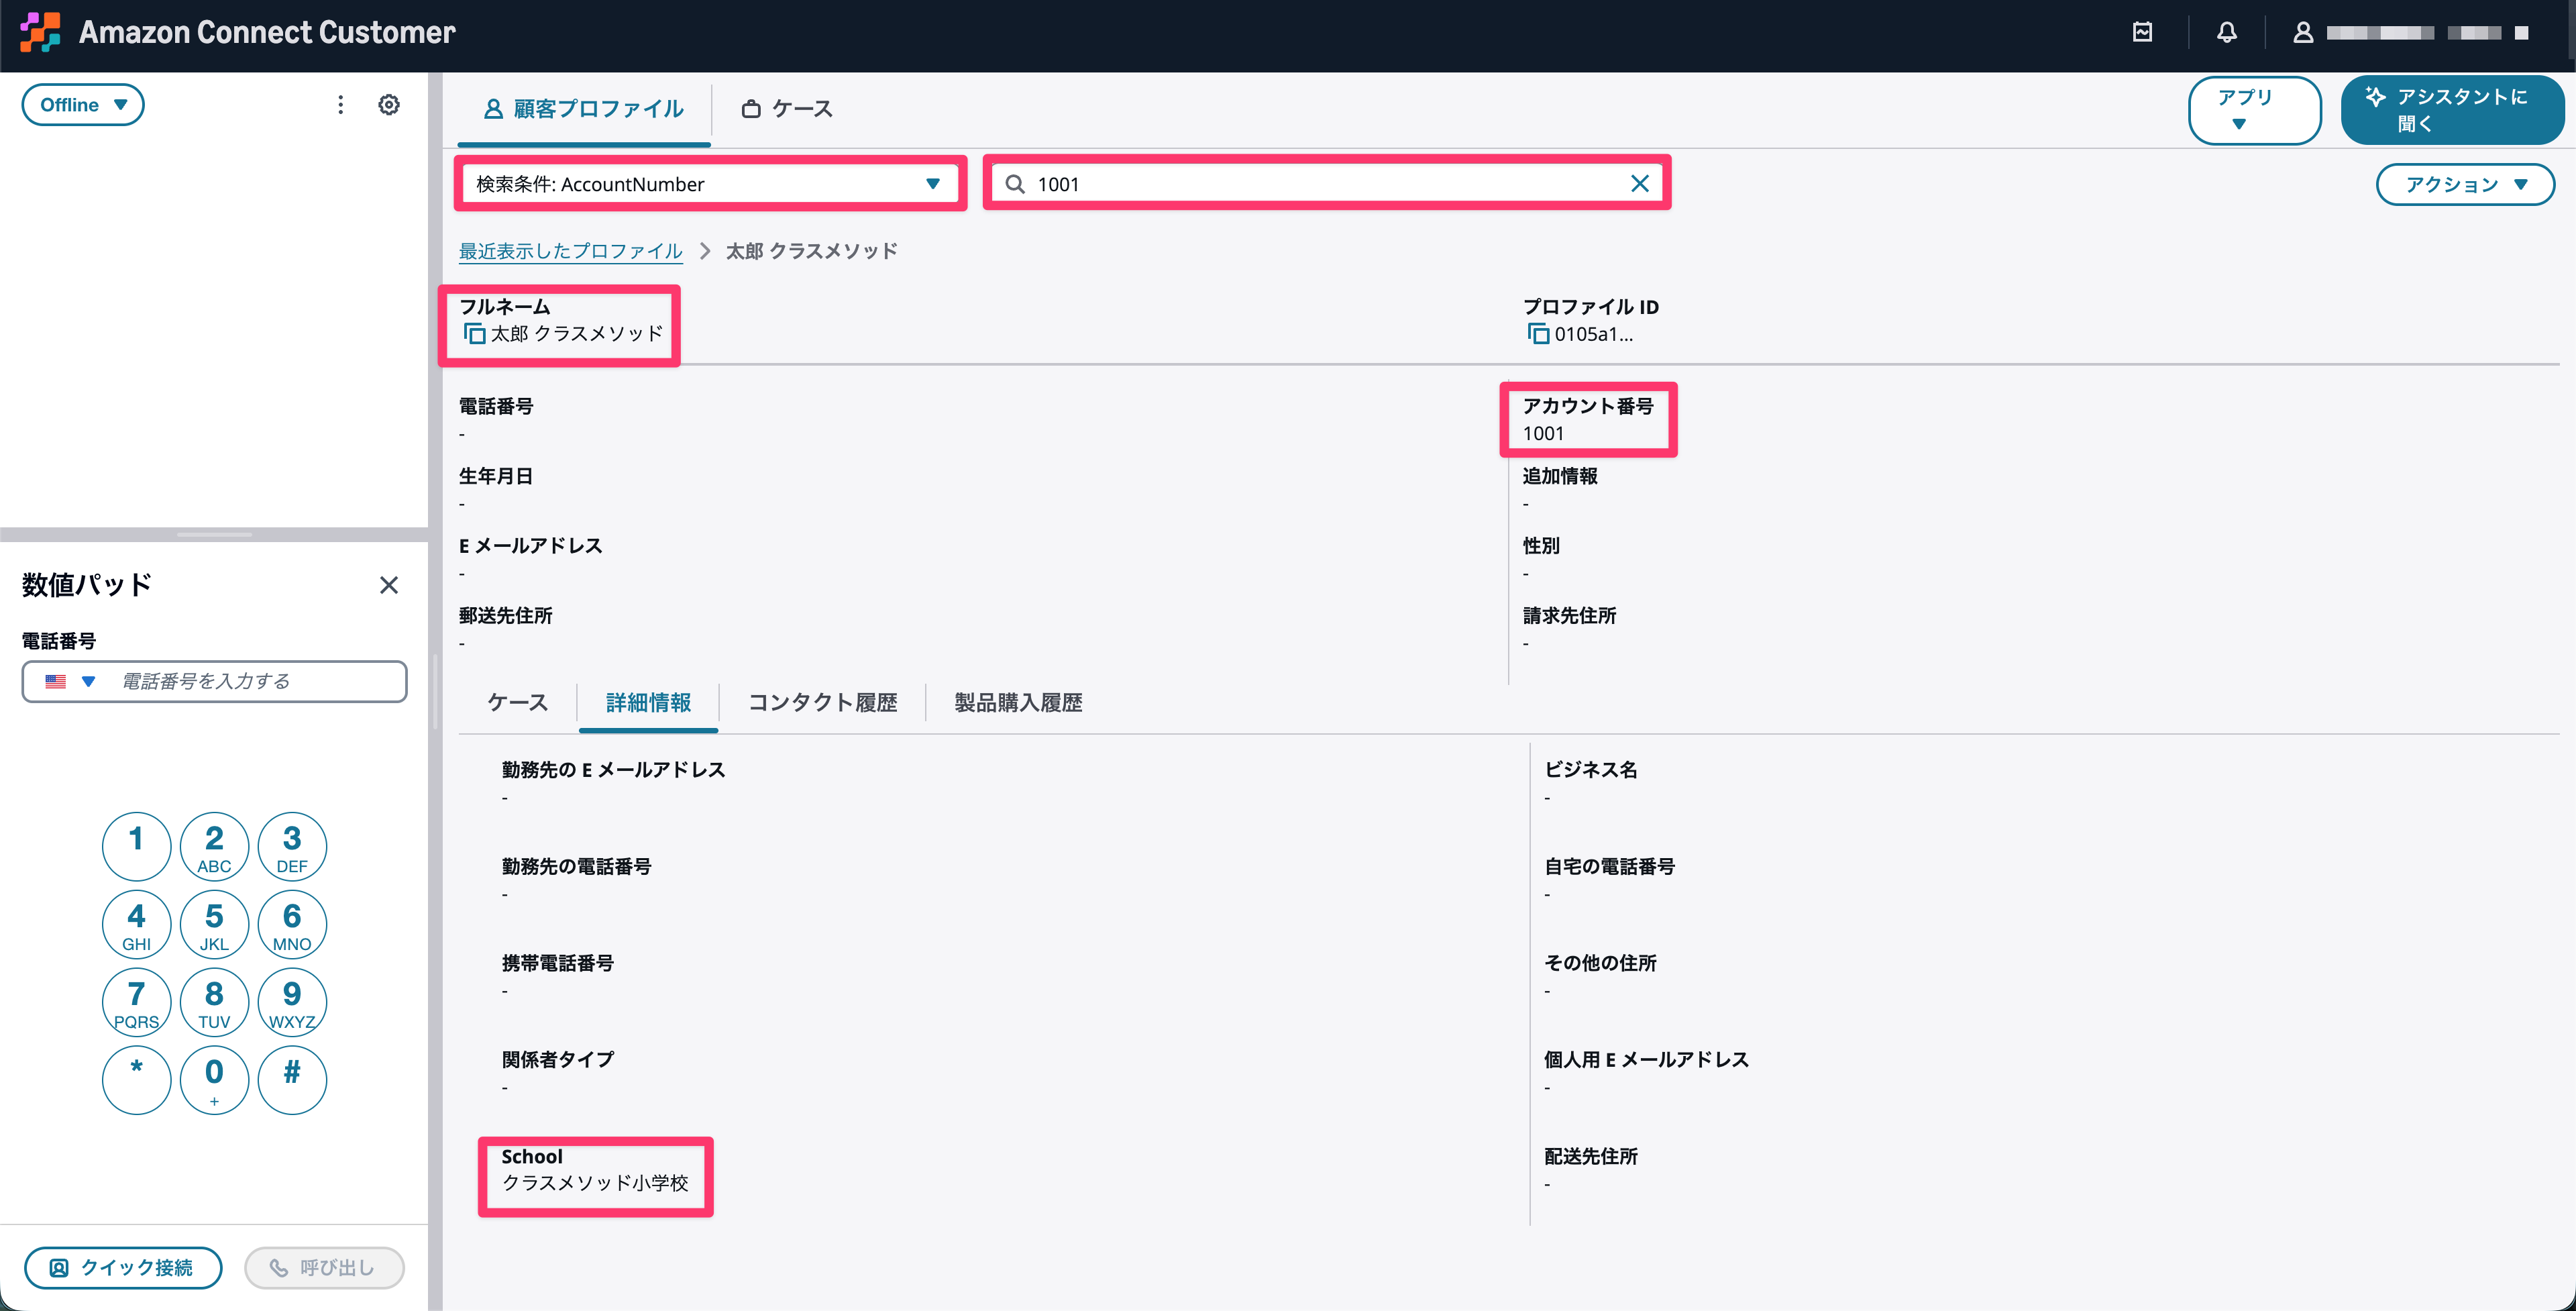This screenshot has width=2576, height=1311.
Task: Tap the hash key on keypad
Action: pyautogui.click(x=292, y=1080)
